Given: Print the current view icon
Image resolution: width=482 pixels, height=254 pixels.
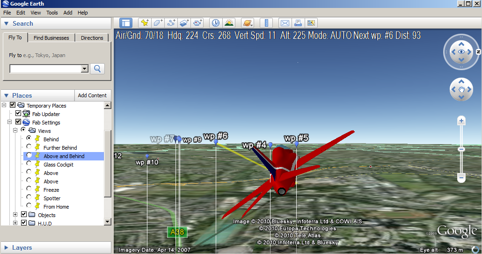Looking at the screenshot, I should 298,23.
